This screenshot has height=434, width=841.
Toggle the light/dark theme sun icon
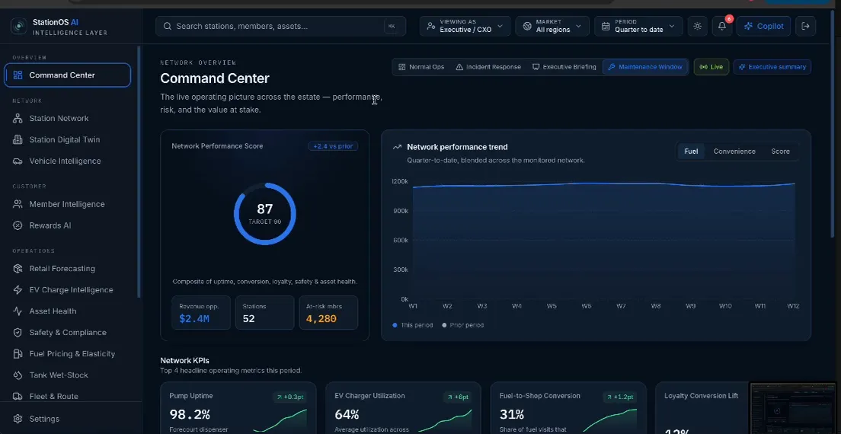697,26
